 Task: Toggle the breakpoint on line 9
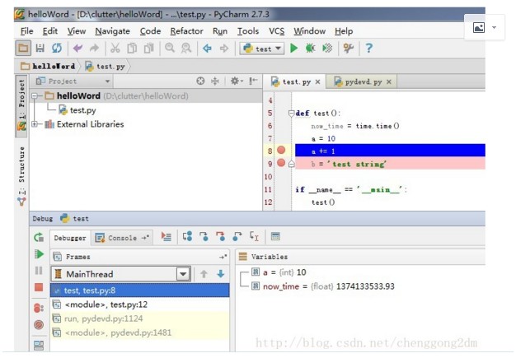point(281,163)
